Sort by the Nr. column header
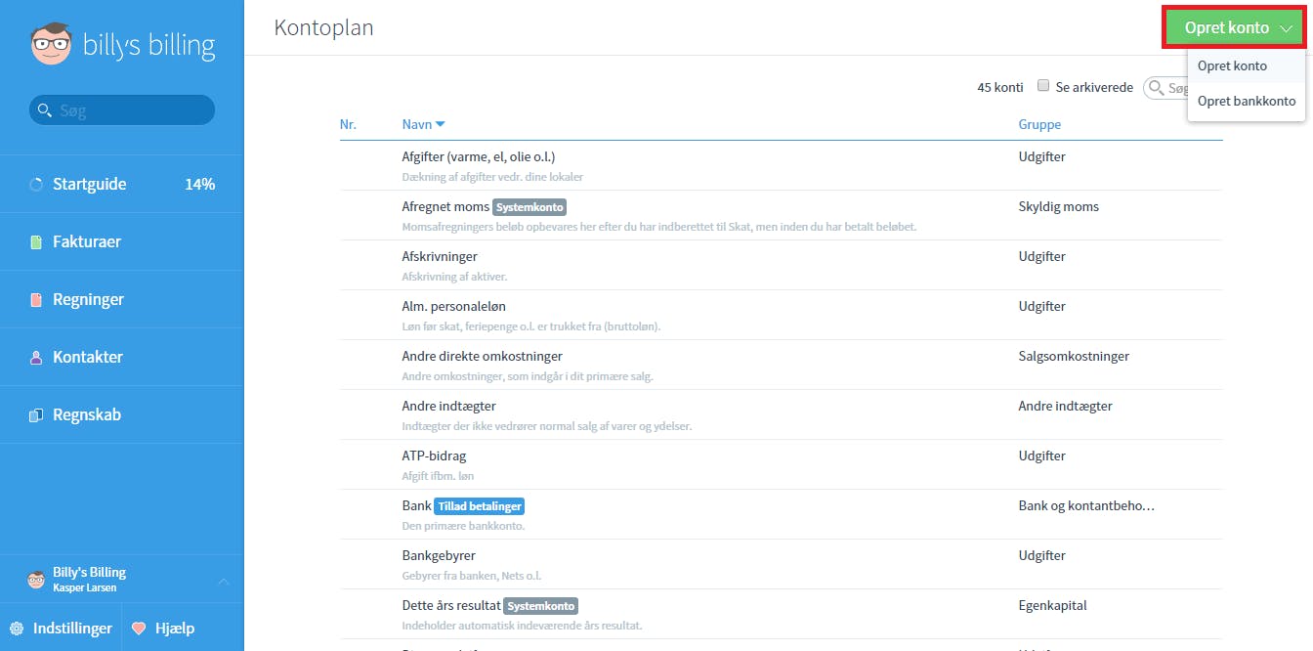1313x651 pixels. click(348, 124)
